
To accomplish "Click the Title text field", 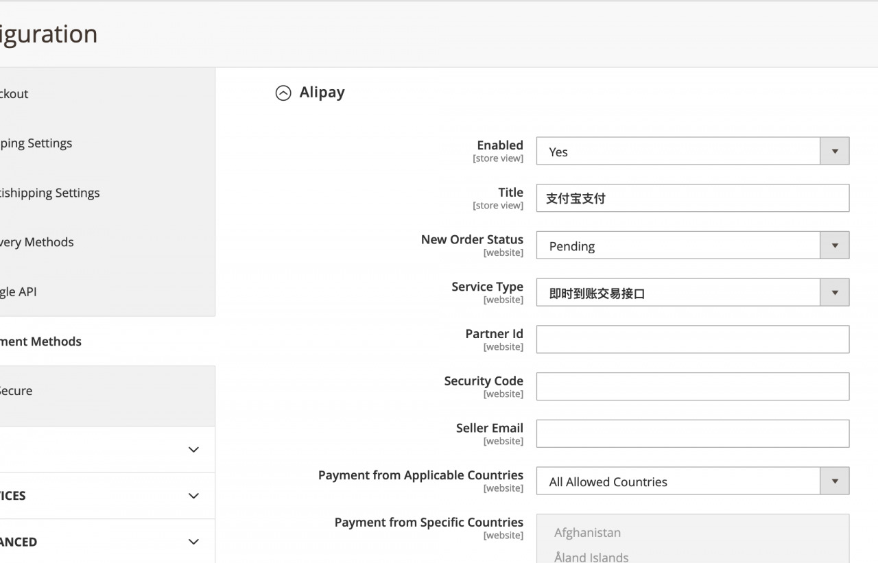I will point(692,198).
